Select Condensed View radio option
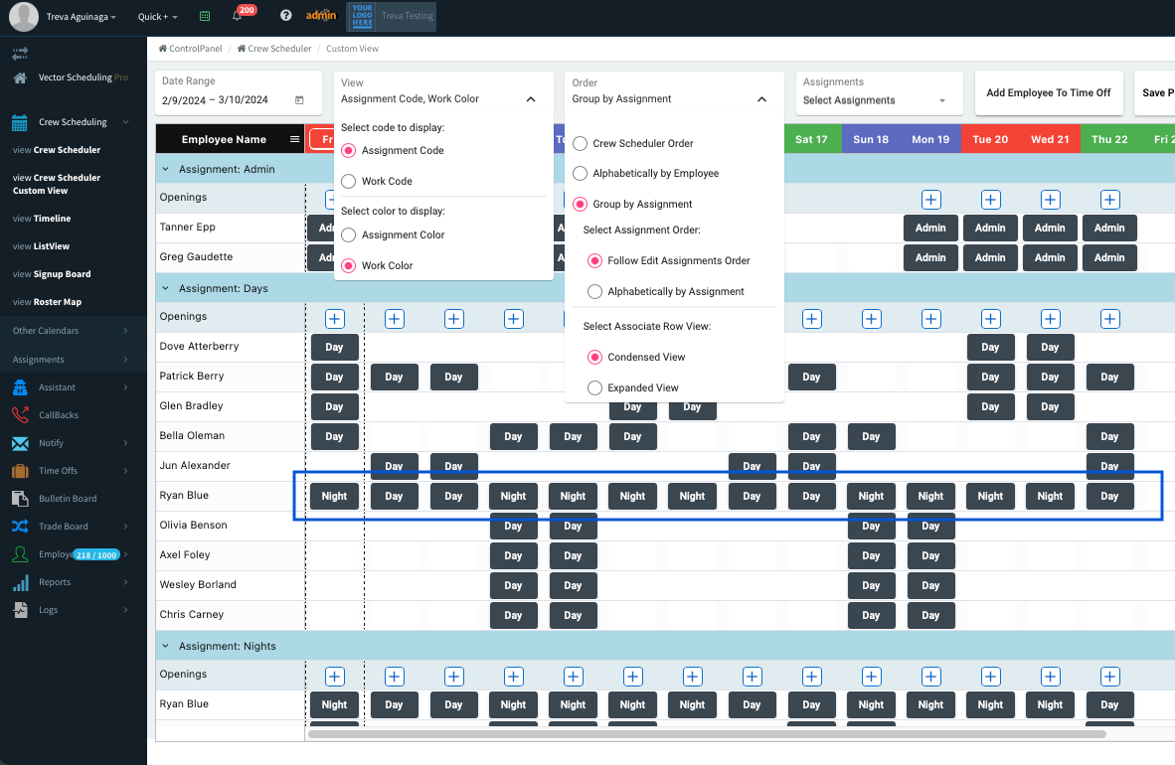Image resolution: width=1175 pixels, height=765 pixels. coord(594,358)
